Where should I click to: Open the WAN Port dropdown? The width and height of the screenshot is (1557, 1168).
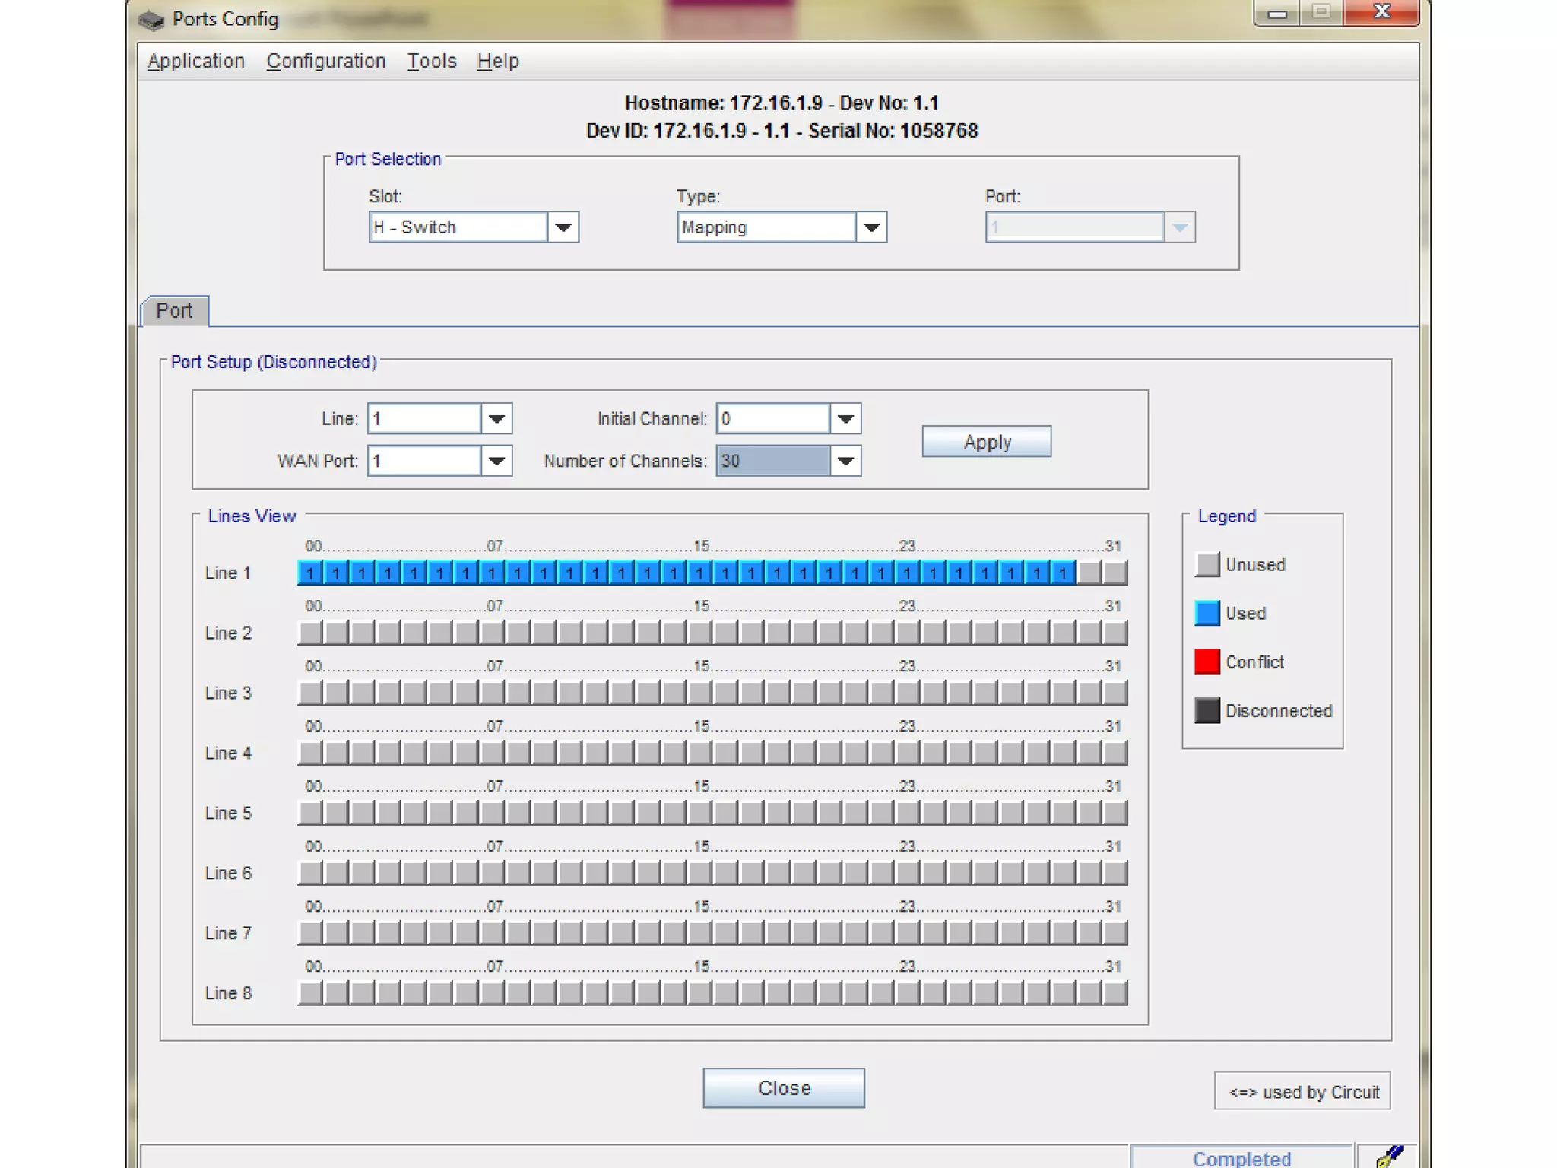(496, 461)
